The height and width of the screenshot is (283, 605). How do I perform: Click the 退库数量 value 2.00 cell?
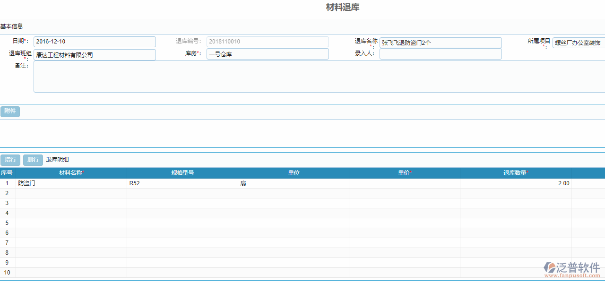515,183
